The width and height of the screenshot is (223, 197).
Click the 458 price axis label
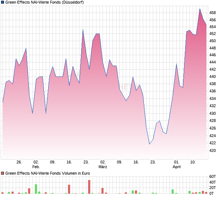[213, 13]
